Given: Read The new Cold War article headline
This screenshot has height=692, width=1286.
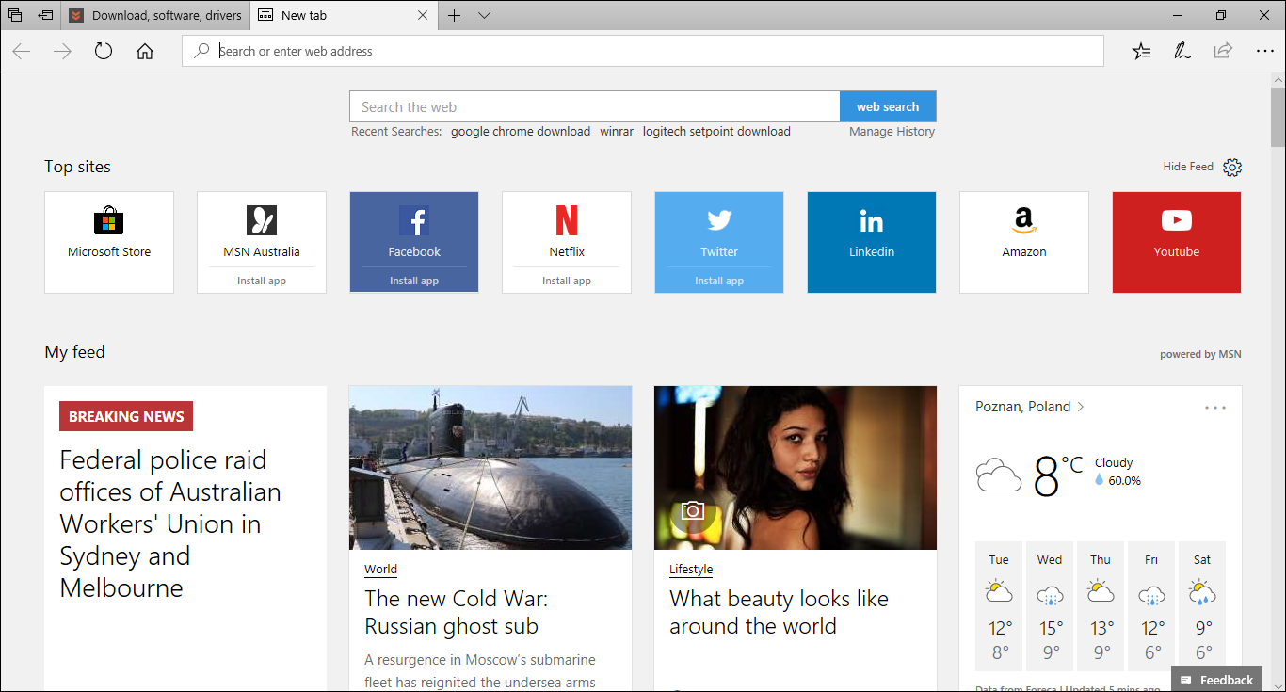Looking at the screenshot, I should [457, 612].
